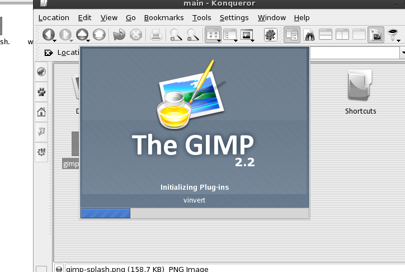405x272 pixels.
Task: Switch to Tree View mode
Action: click(230, 35)
